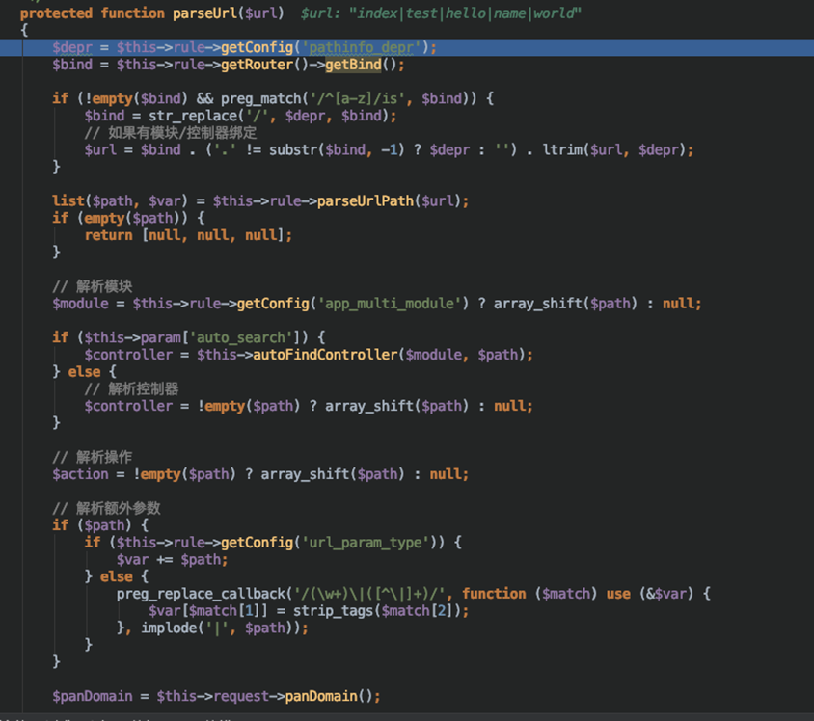The image size is (814, 721).
Task: Click the parseUrl function name
Action: pyautogui.click(x=204, y=13)
